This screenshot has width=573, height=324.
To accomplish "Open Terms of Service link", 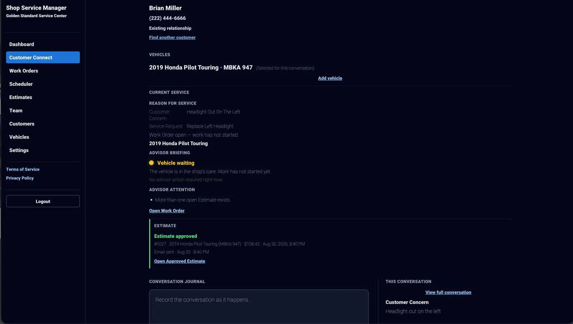I will pyautogui.click(x=23, y=169).
